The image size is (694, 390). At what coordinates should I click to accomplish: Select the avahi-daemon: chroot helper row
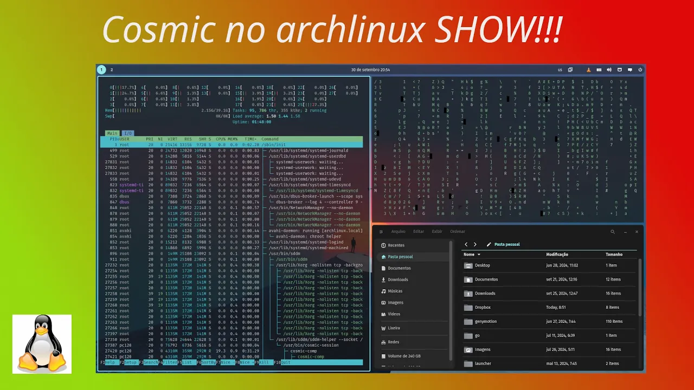(232, 236)
